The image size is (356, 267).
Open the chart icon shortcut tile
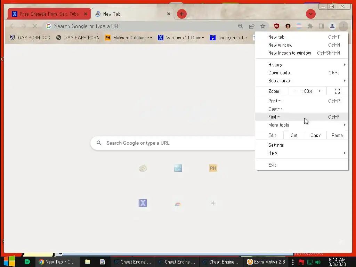tap(178, 168)
